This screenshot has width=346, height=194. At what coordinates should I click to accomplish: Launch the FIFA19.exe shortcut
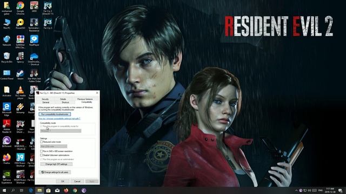(21, 160)
